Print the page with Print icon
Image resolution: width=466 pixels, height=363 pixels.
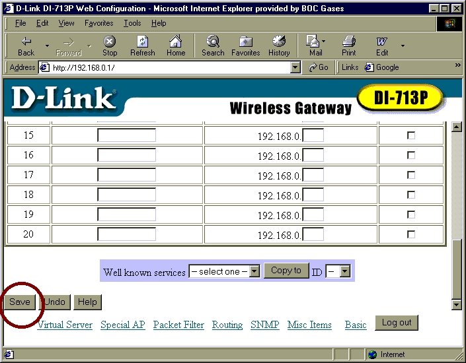(348, 46)
